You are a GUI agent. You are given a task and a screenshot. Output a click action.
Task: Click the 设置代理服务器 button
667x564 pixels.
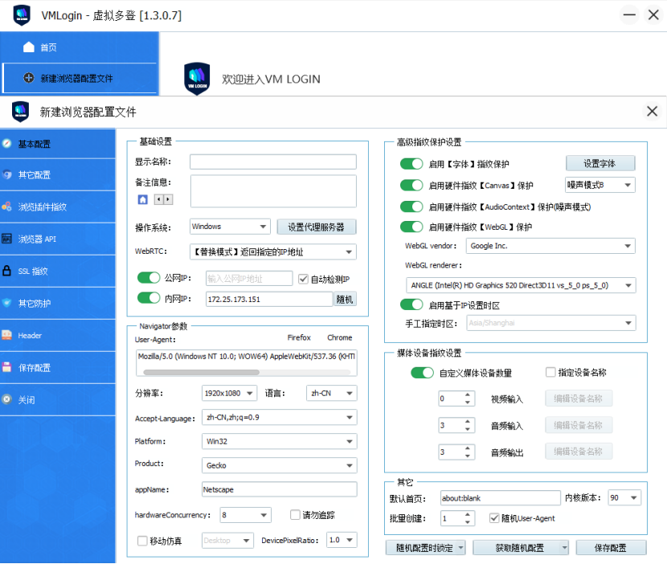[317, 227]
